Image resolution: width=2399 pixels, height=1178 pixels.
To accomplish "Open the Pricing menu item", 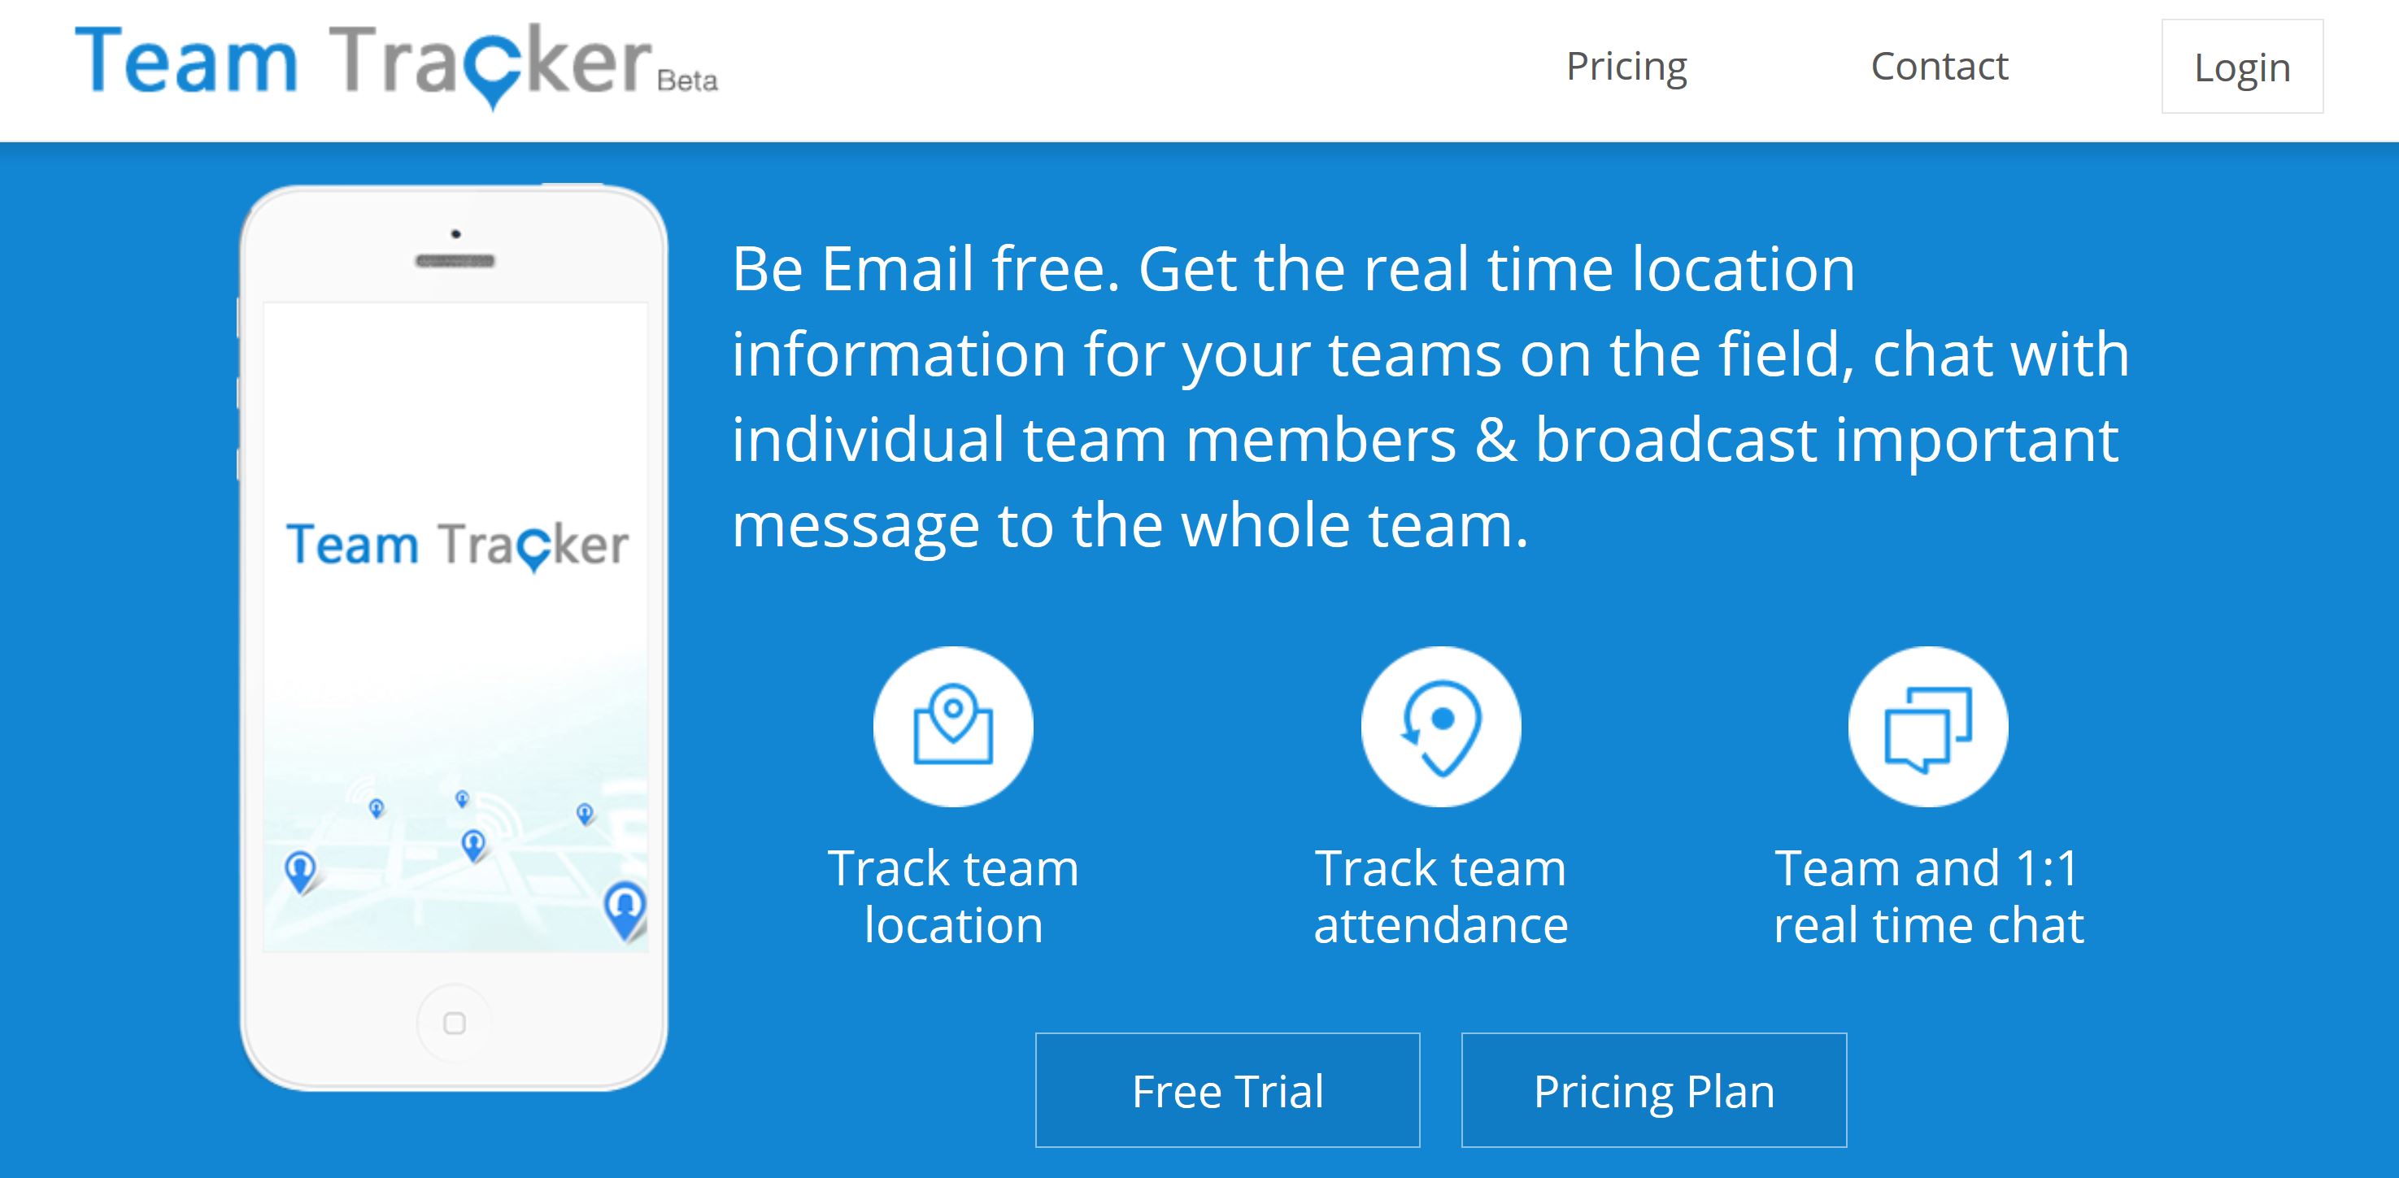I will 1626,67.
